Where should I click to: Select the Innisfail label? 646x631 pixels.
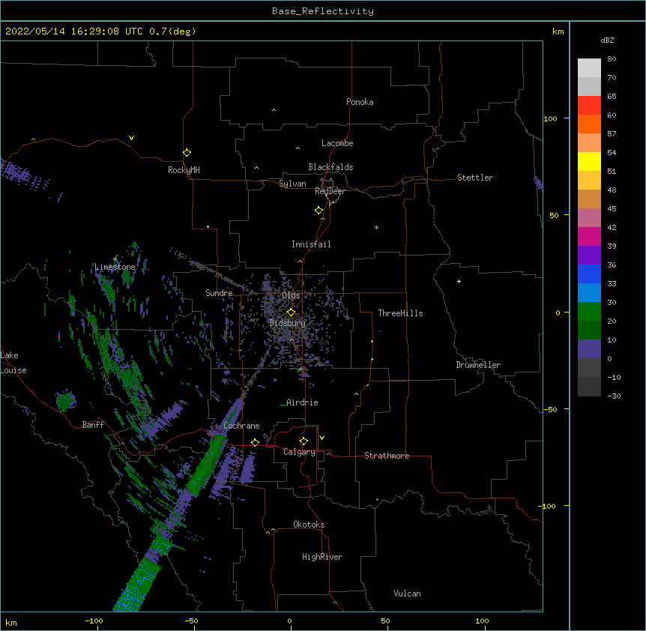(311, 244)
